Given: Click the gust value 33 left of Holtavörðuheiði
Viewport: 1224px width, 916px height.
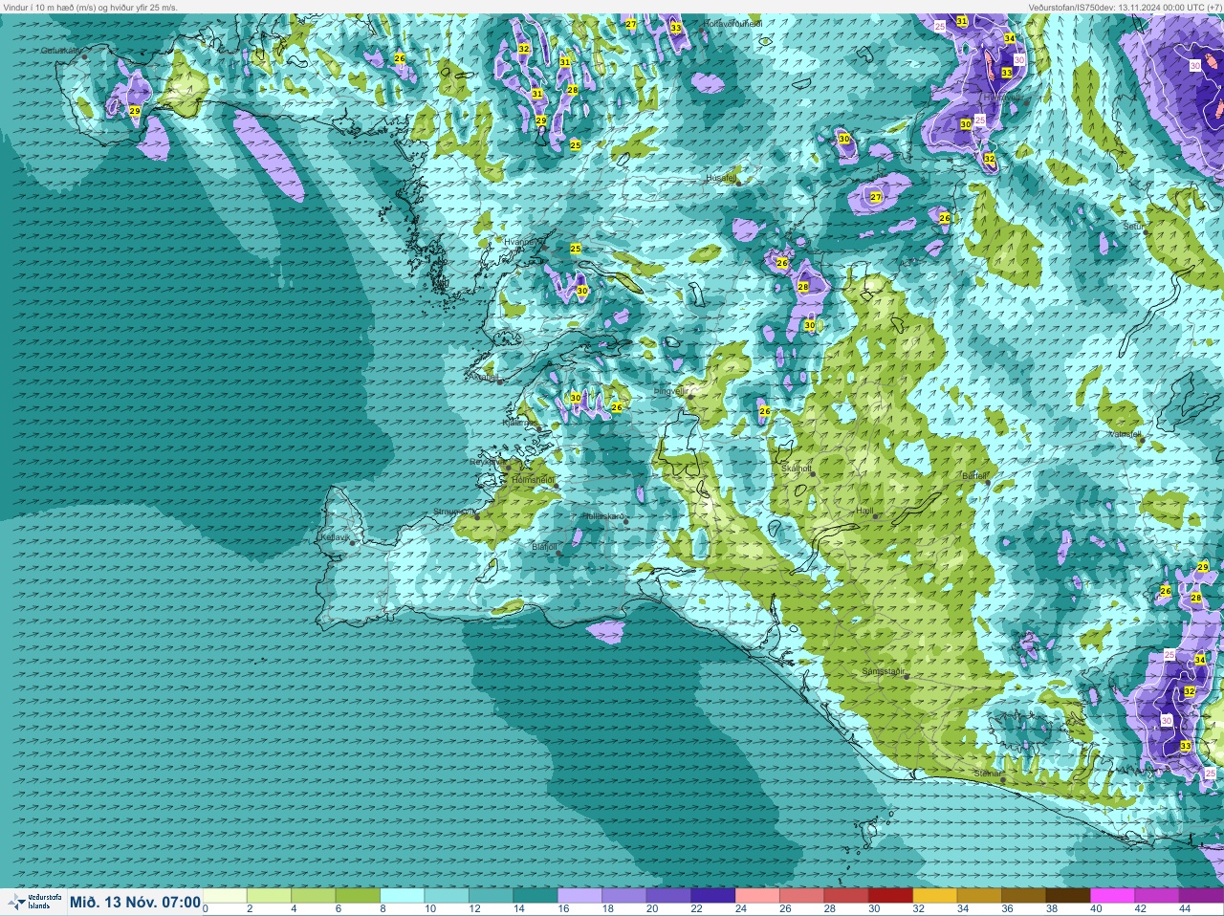Looking at the screenshot, I should point(676,28).
